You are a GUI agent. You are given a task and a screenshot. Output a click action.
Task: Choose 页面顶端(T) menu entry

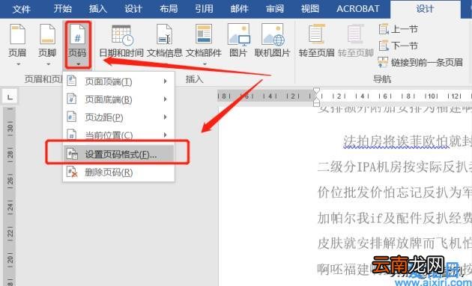[118, 81]
